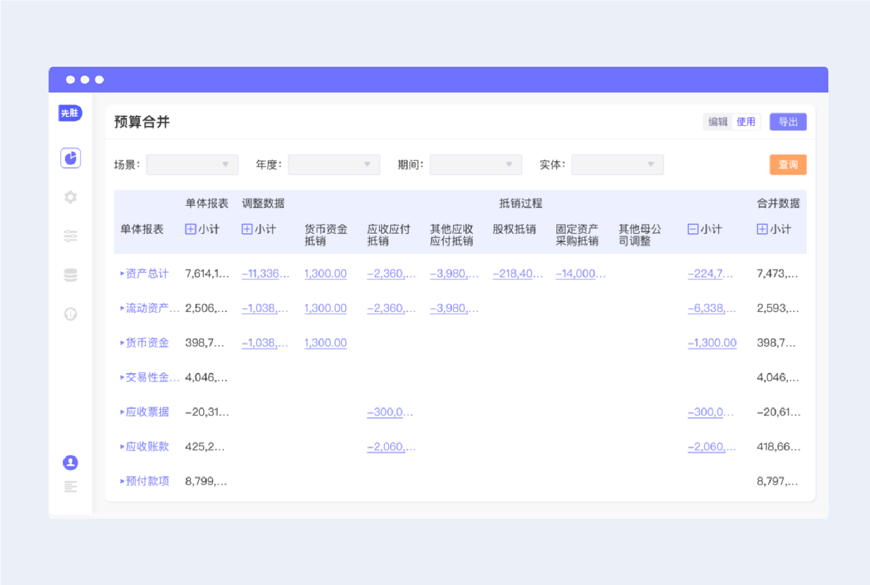Click the 预算合并 page title
The image size is (870, 585).
142,122
